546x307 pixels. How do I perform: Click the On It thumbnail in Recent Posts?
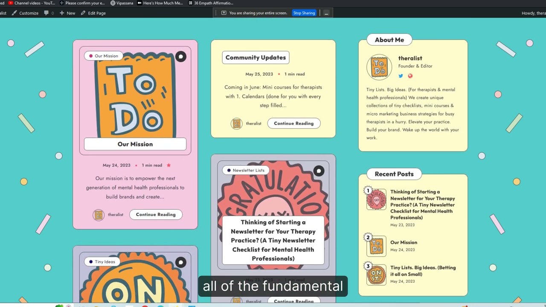[376, 275]
